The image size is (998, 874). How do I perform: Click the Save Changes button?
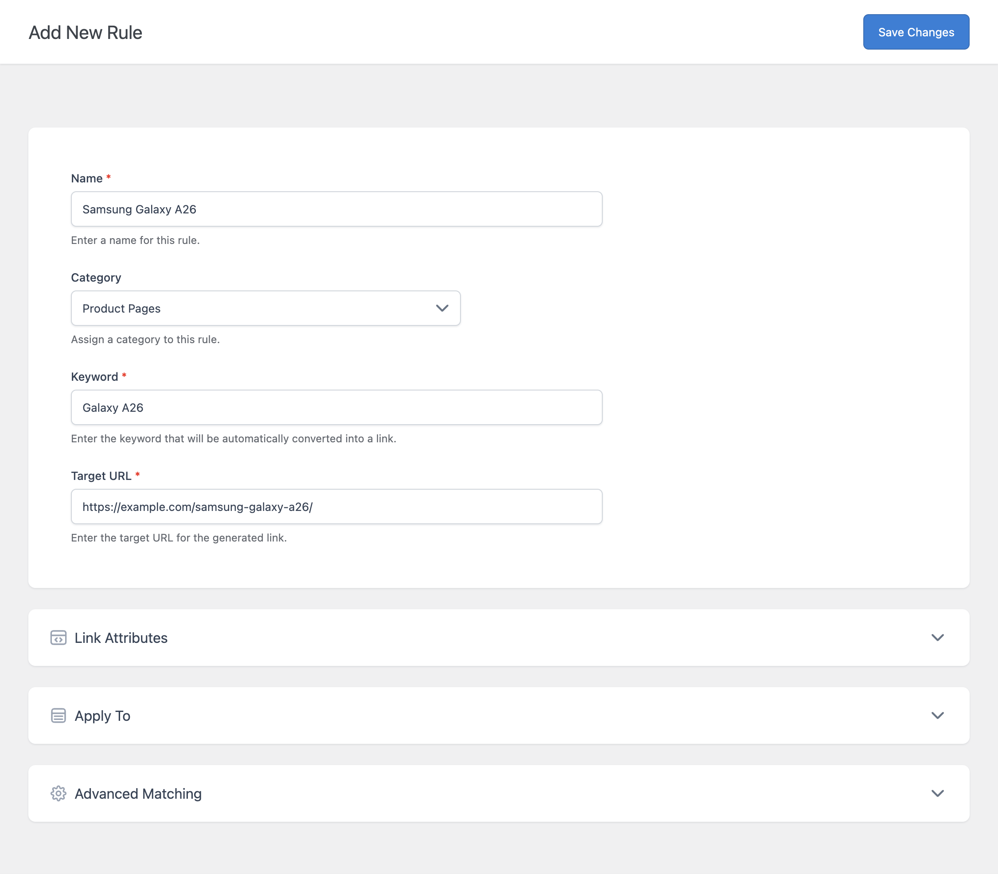(x=916, y=32)
